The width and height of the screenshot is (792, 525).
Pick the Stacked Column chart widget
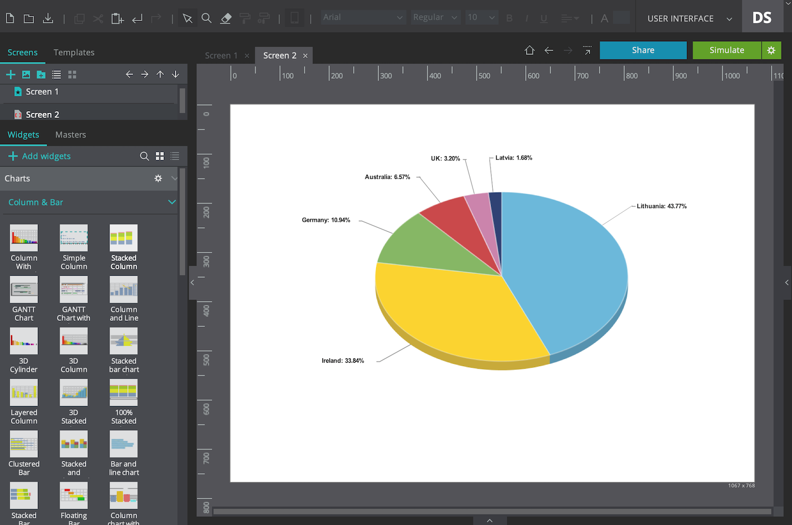tap(124, 247)
